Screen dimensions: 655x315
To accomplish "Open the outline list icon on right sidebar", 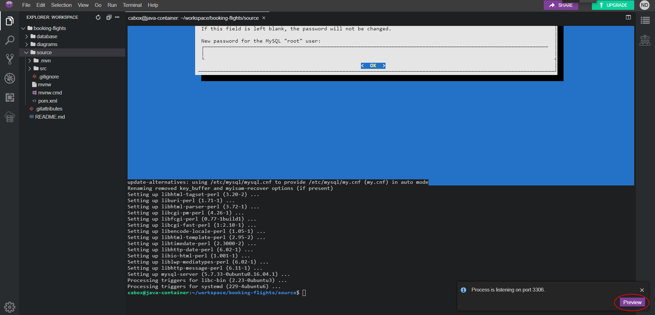I will tap(645, 21).
